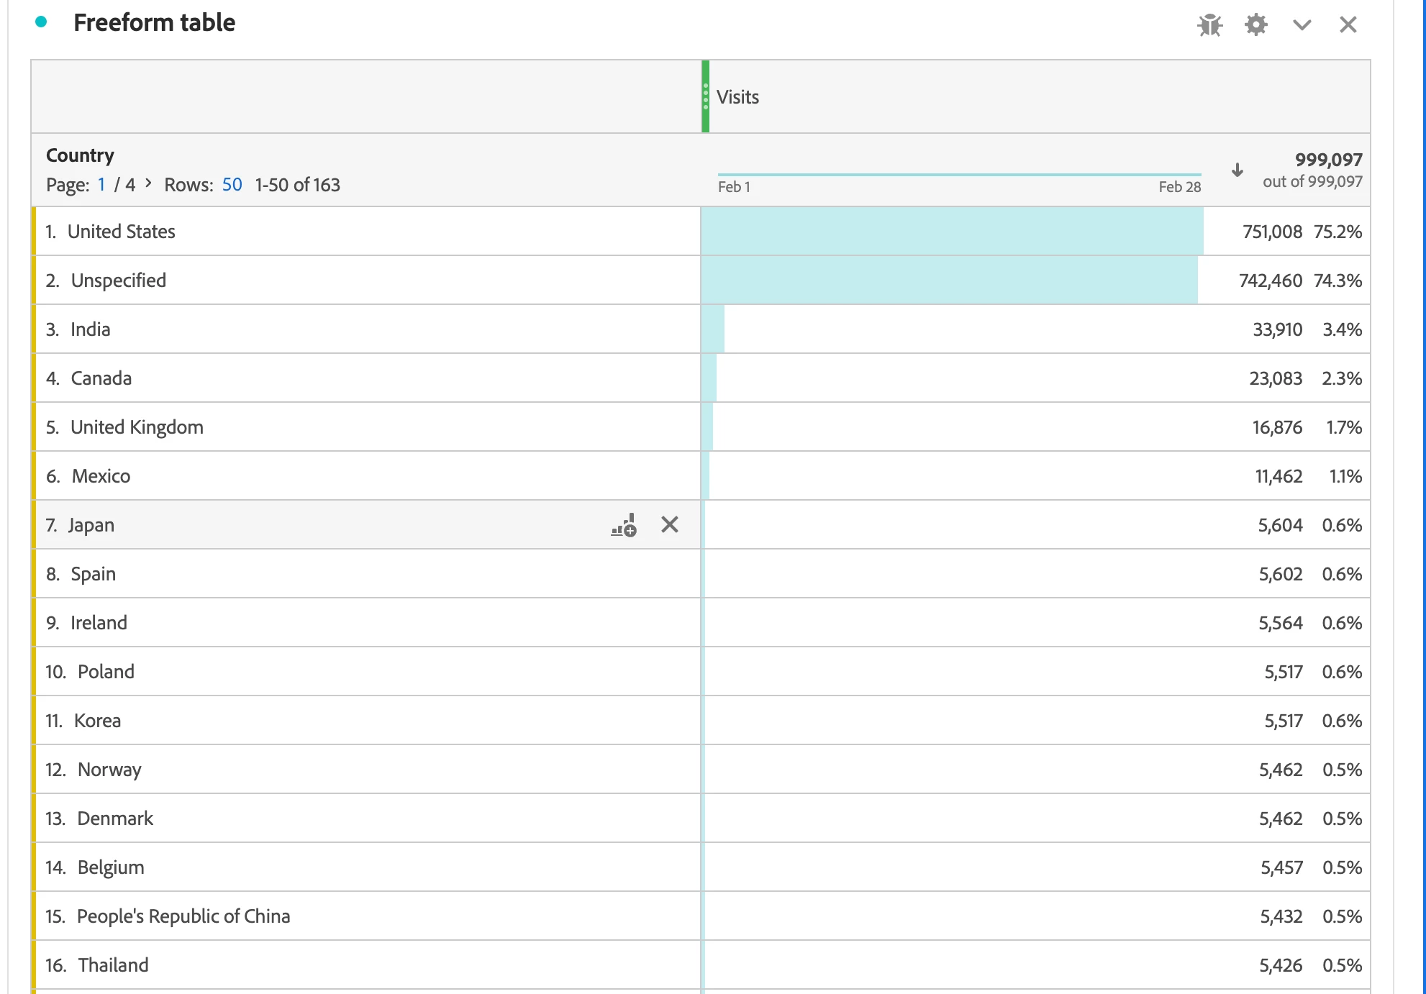This screenshot has width=1426, height=994.
Task: Remove the Japan row with X icon
Action: coord(669,525)
